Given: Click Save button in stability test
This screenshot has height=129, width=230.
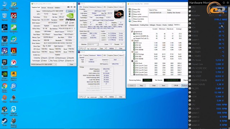Looking at the screenshot, I should pos(164,85).
